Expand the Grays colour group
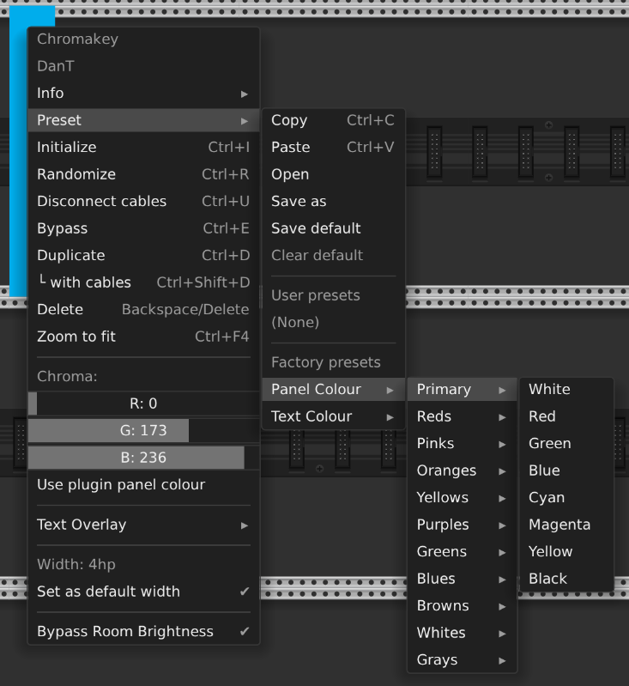 click(462, 660)
